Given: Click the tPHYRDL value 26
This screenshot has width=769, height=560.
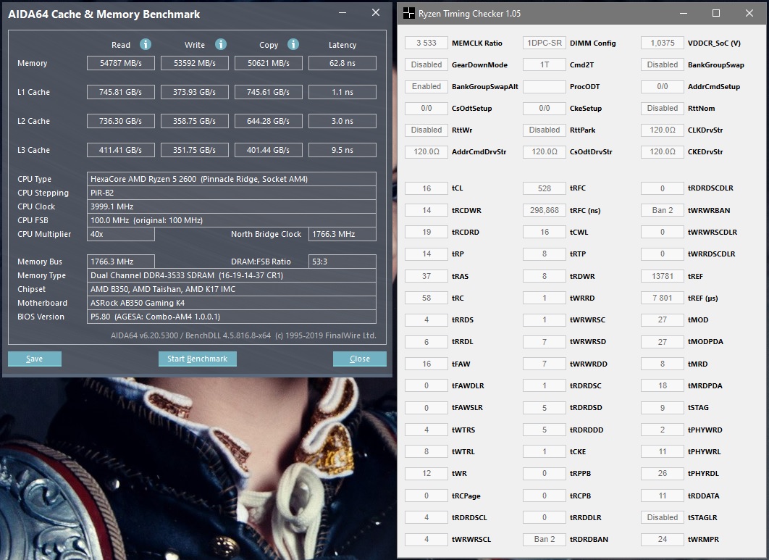Looking at the screenshot, I should click(x=662, y=473).
